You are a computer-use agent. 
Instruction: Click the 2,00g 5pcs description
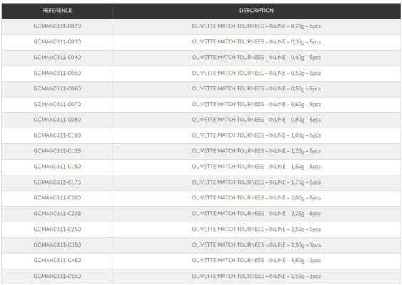tap(257, 198)
